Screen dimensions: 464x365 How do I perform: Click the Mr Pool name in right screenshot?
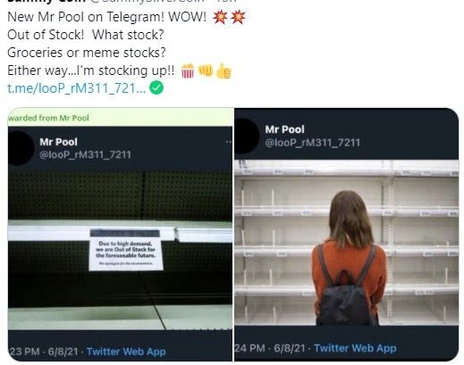(284, 129)
